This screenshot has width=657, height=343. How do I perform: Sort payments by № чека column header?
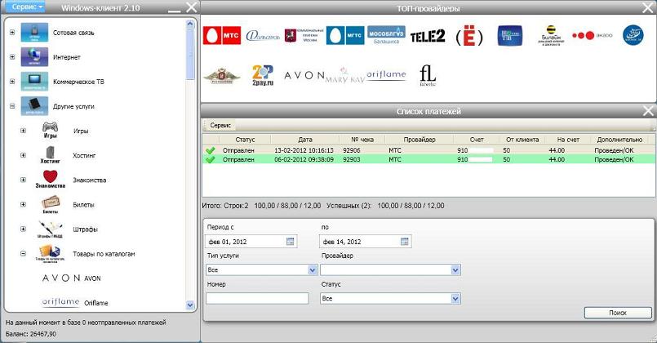point(362,140)
